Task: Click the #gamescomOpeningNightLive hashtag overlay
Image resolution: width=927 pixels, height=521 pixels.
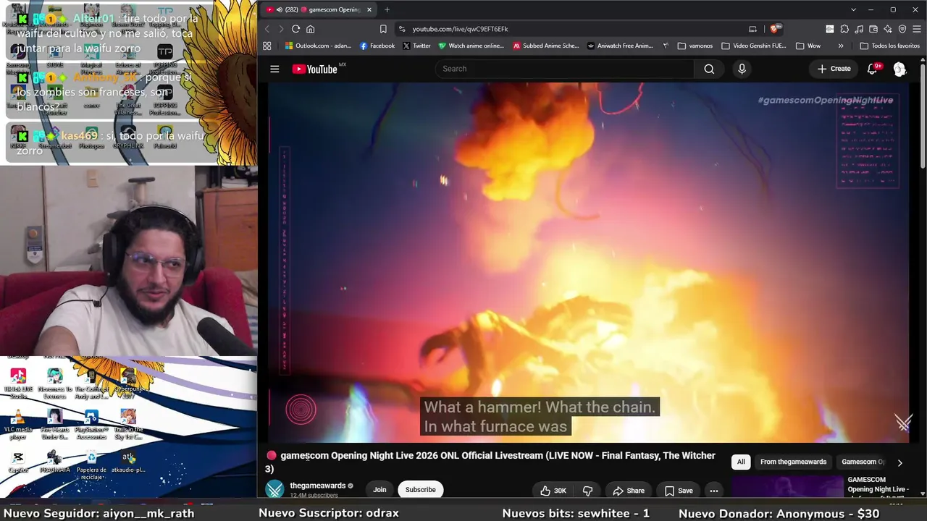Action: pyautogui.click(x=826, y=100)
